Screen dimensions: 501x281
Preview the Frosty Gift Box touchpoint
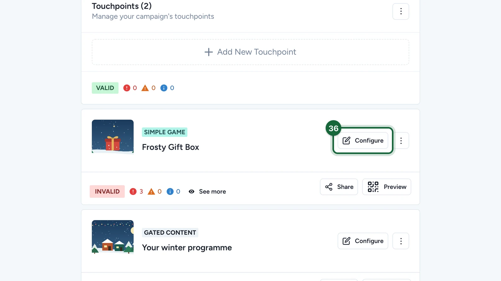click(387, 187)
